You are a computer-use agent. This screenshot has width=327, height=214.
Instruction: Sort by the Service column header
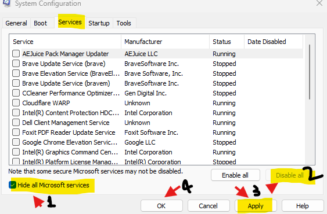[65, 42]
